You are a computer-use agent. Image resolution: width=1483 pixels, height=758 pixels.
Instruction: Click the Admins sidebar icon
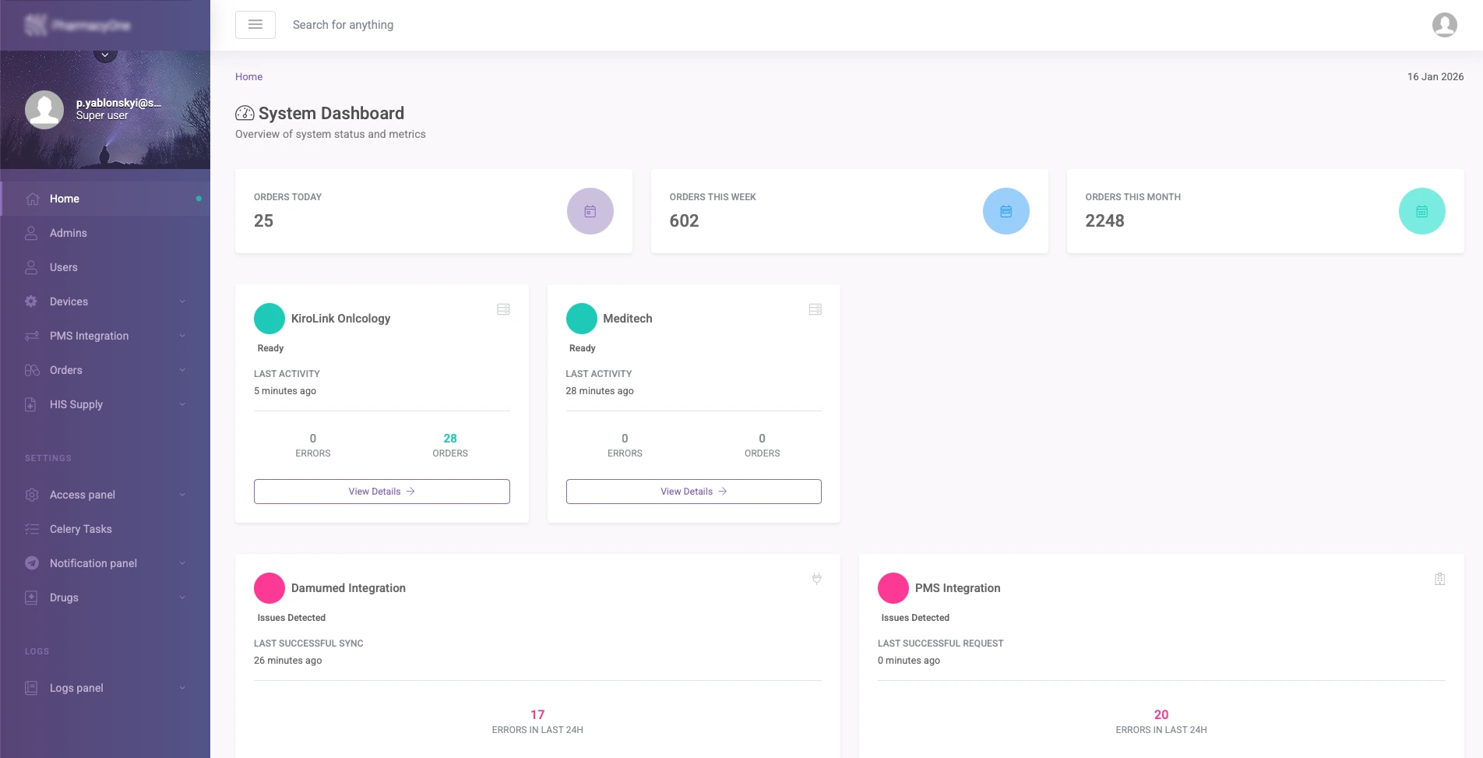pyautogui.click(x=31, y=233)
